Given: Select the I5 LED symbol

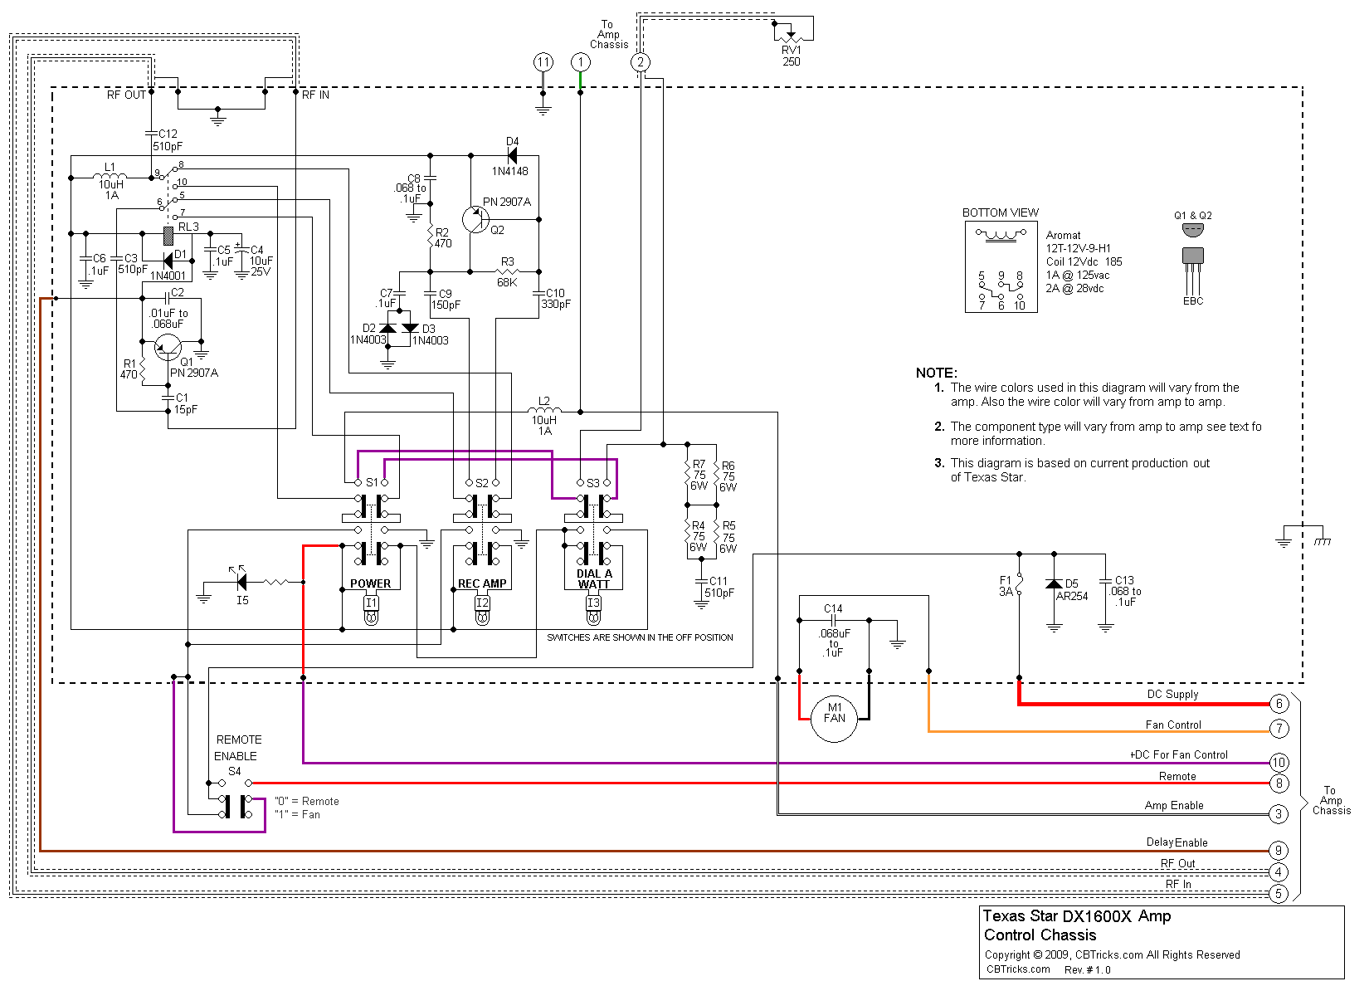Looking at the screenshot, I should (241, 582).
